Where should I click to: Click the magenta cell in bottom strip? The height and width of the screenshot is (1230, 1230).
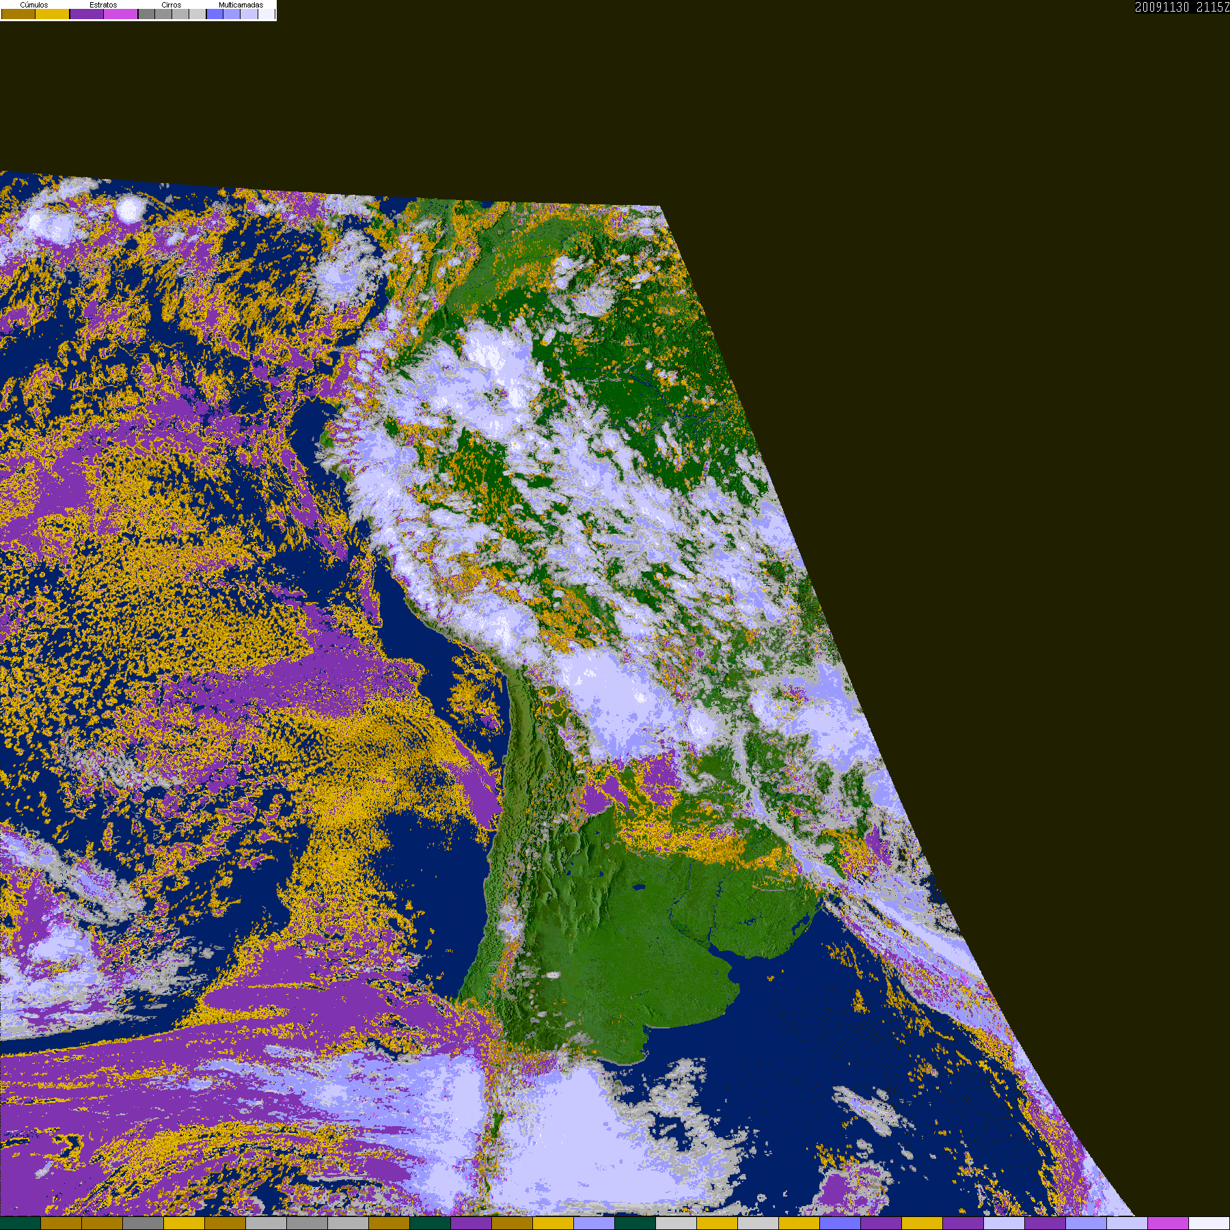pos(1168,1223)
